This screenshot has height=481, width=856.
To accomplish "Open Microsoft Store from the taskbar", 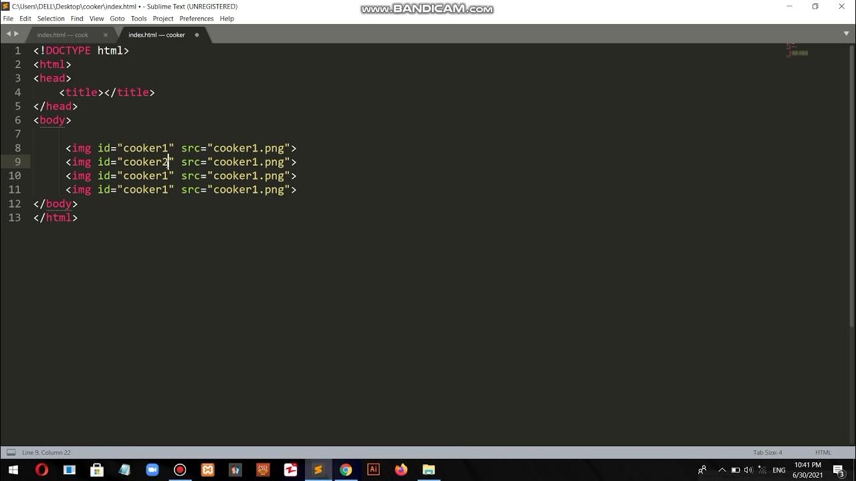I will (x=97, y=470).
